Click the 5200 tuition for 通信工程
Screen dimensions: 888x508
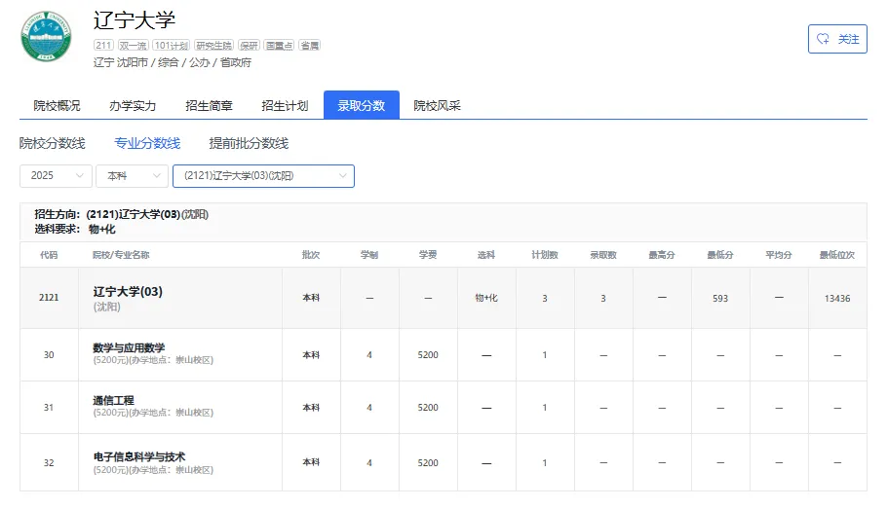pyautogui.click(x=428, y=408)
